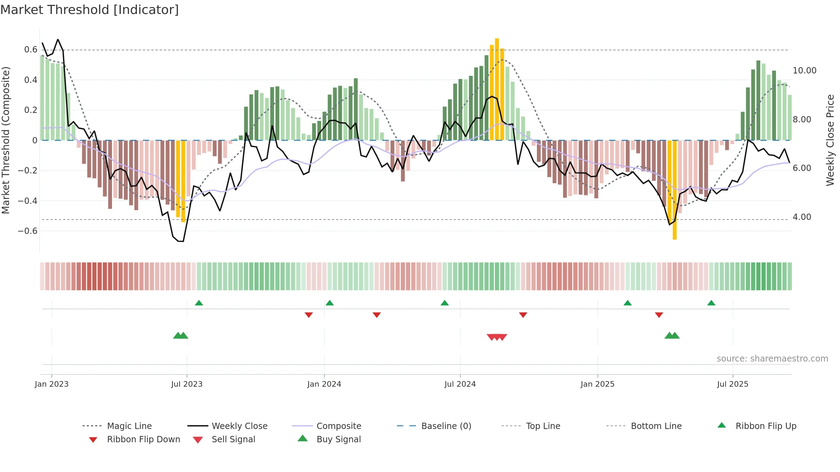Viewport: 840px width, 472px height.
Task: Click the ribbon flip down marker between Jan and Jul 2024
Action: coord(377,315)
